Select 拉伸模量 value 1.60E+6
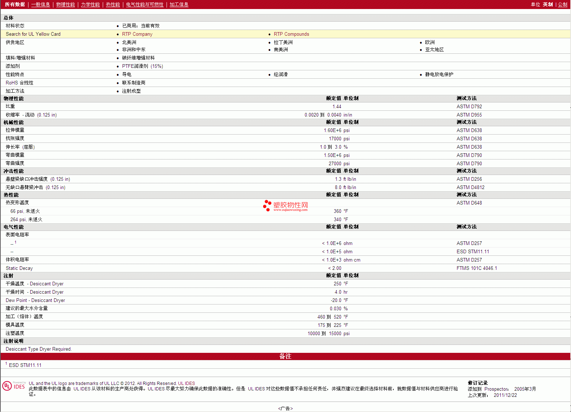Image resolution: width=571 pixels, height=412 pixels. [x=332, y=130]
